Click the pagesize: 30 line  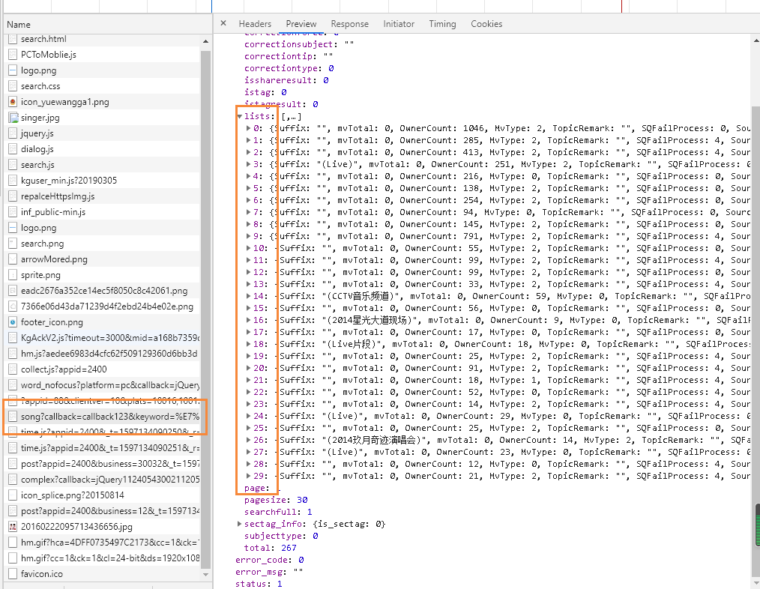click(276, 500)
